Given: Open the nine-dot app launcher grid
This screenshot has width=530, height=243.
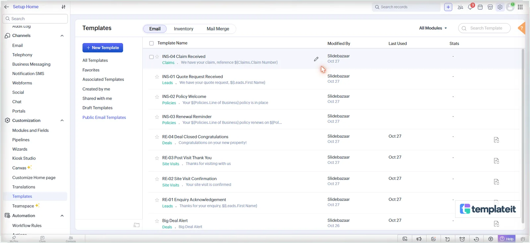Looking at the screenshot, I should (520, 7).
